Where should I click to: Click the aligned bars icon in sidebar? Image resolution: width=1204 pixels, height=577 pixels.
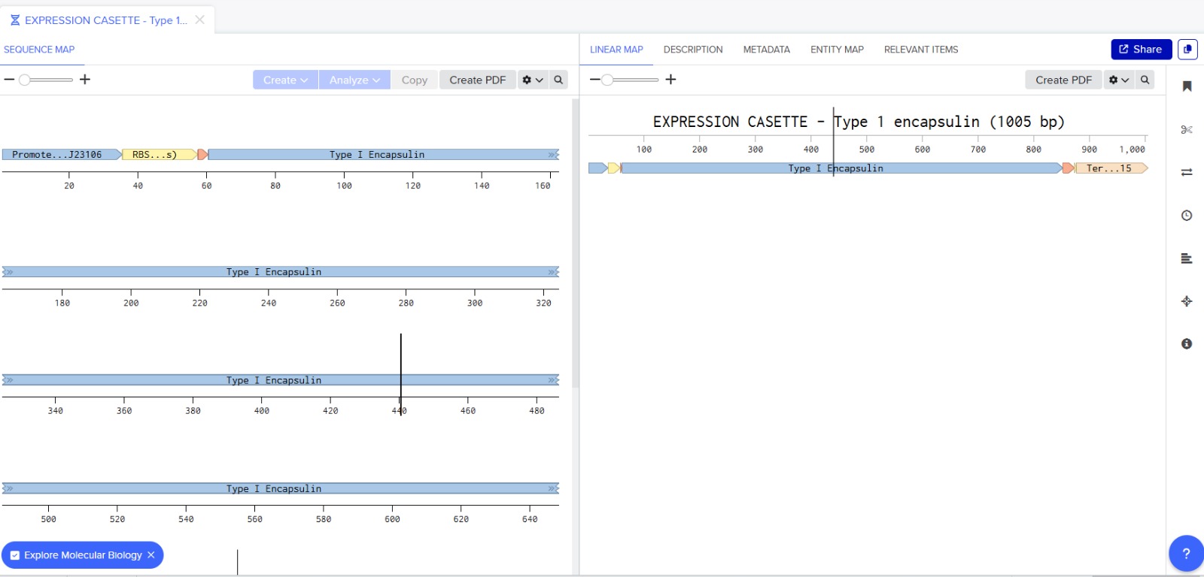(x=1187, y=258)
